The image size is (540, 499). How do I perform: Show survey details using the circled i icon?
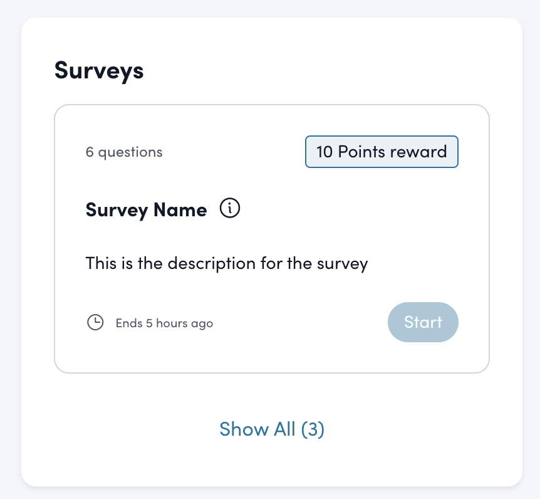click(230, 208)
